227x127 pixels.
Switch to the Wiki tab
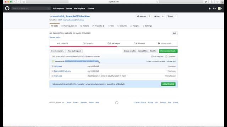111,26
